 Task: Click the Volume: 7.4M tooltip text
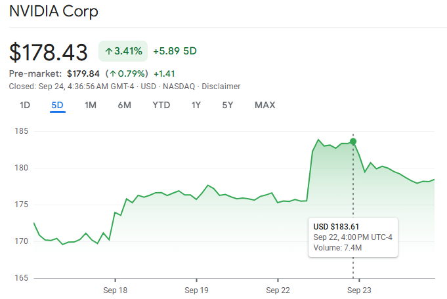point(337,248)
